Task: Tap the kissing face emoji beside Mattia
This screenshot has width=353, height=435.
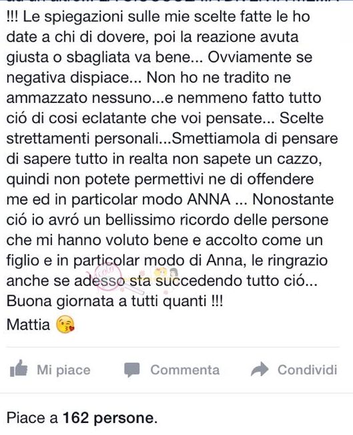Action: pos(65,324)
